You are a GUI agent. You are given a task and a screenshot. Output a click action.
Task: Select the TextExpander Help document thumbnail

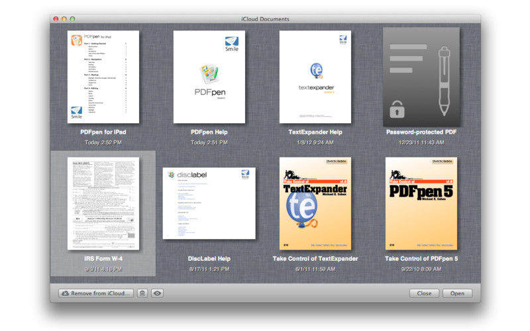coord(315,77)
